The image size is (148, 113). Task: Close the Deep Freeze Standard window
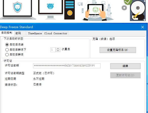point(143,27)
